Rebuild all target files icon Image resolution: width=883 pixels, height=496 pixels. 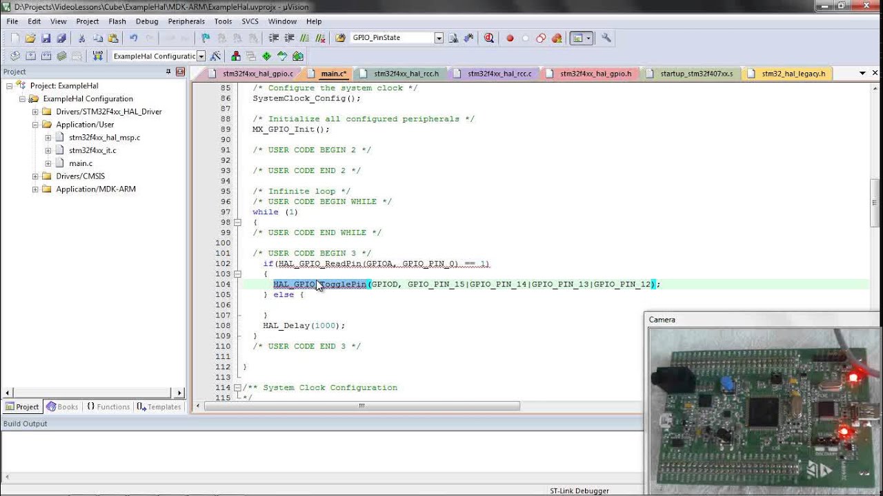[46, 56]
